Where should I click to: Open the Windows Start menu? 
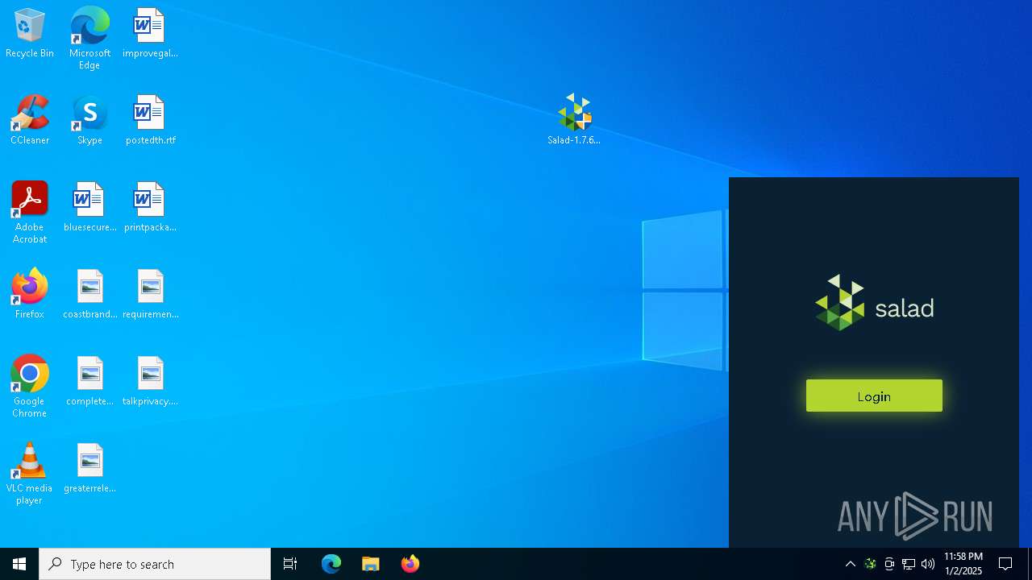click(x=19, y=564)
